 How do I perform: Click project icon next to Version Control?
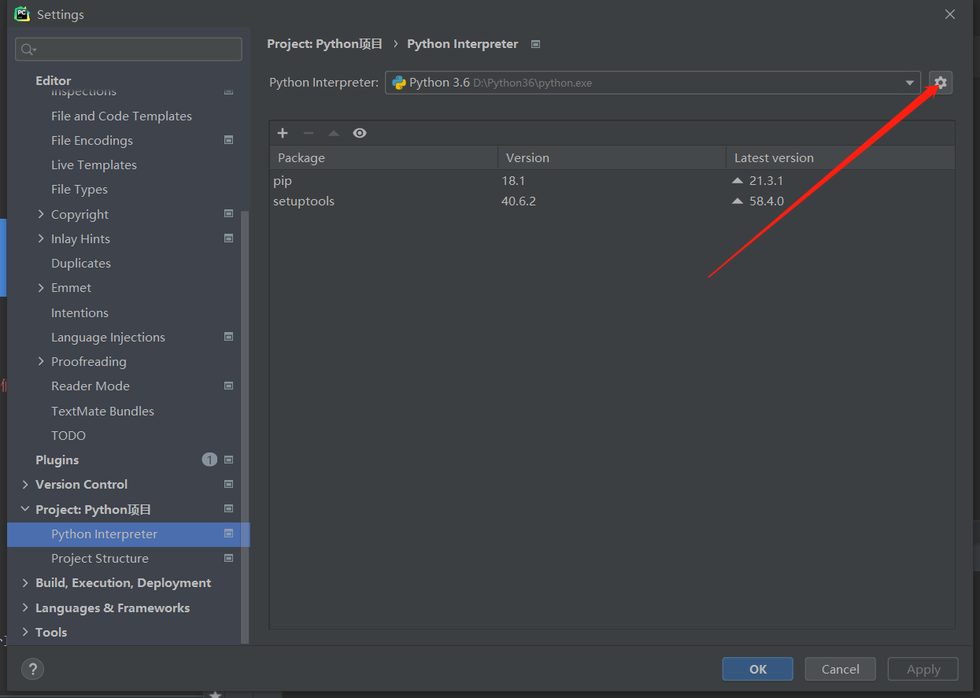tap(229, 484)
